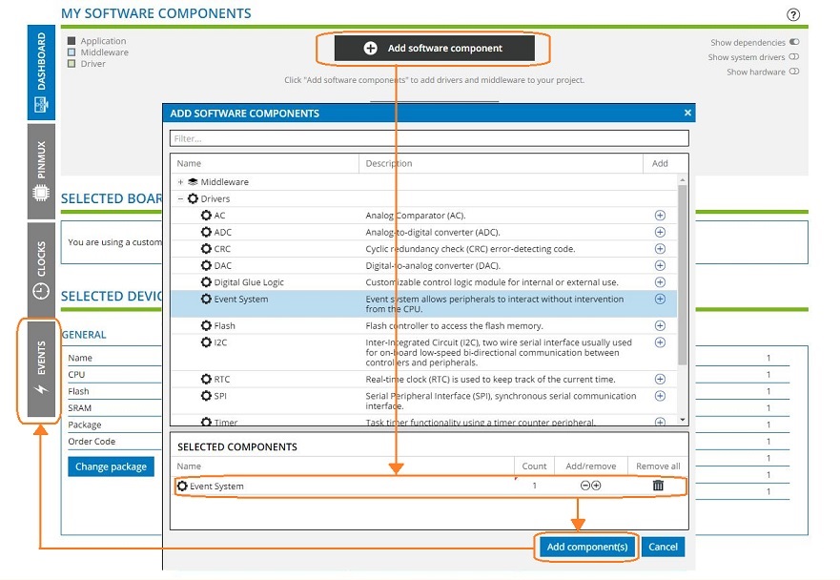Add the SPI driver with its plus icon
The height and width of the screenshot is (580, 840).
point(660,396)
